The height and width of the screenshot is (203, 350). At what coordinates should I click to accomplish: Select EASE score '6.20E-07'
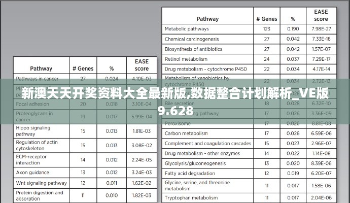point(321,174)
